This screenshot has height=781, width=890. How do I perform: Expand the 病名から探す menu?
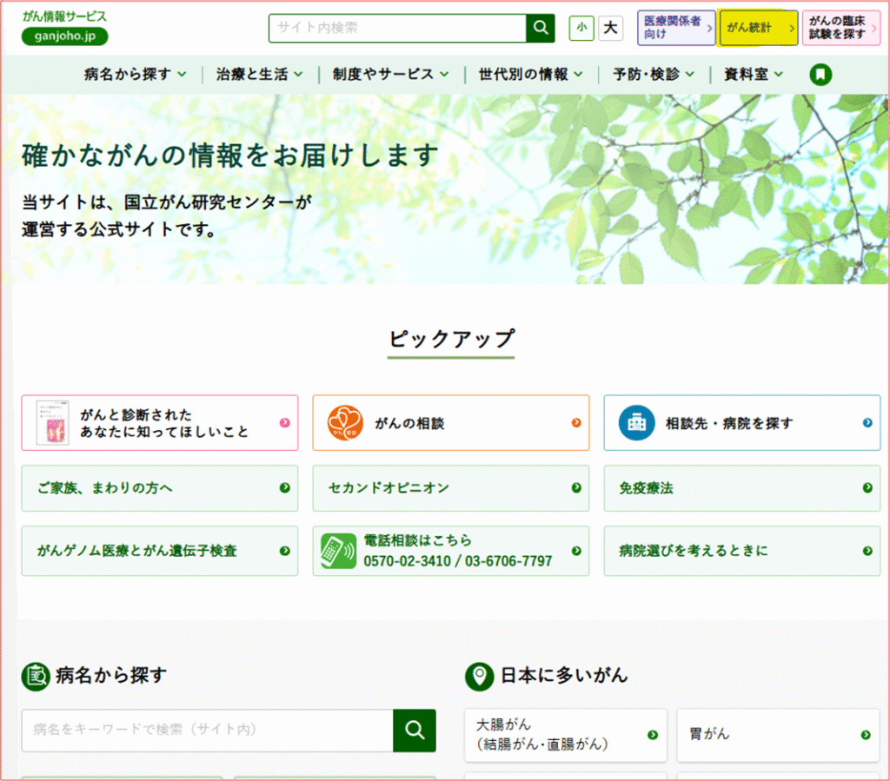(135, 75)
